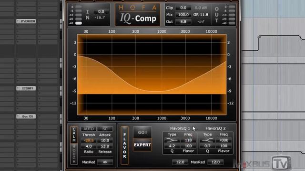
Task: Open FlavorEQ 1 filter type selector
Action: coord(172,140)
